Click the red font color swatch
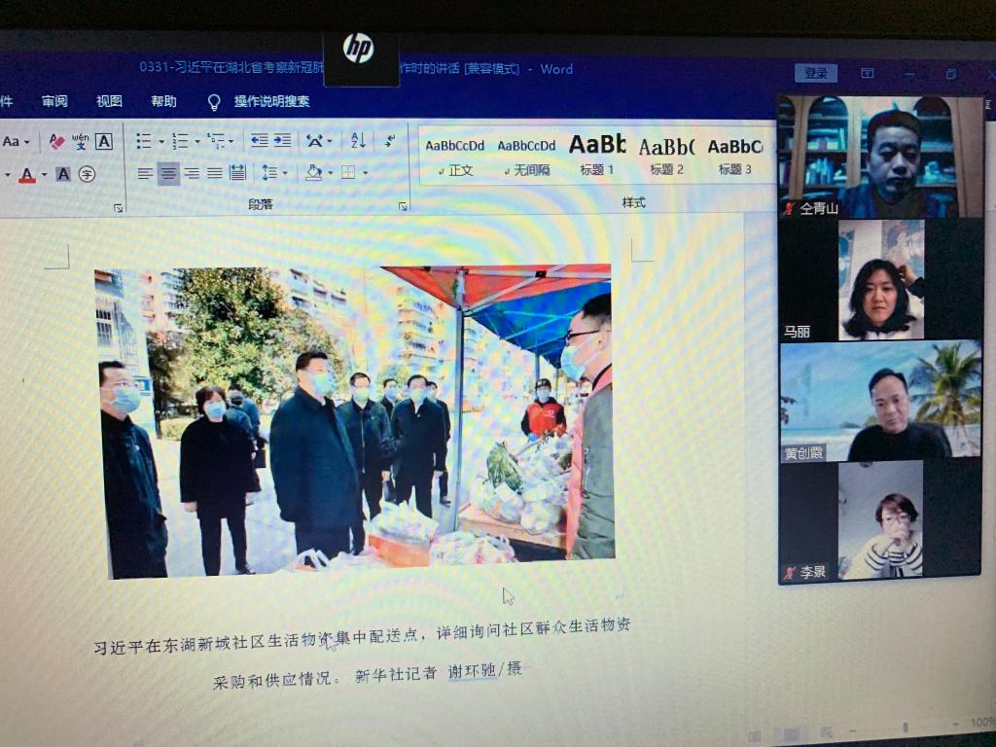The image size is (996, 747). [27, 175]
